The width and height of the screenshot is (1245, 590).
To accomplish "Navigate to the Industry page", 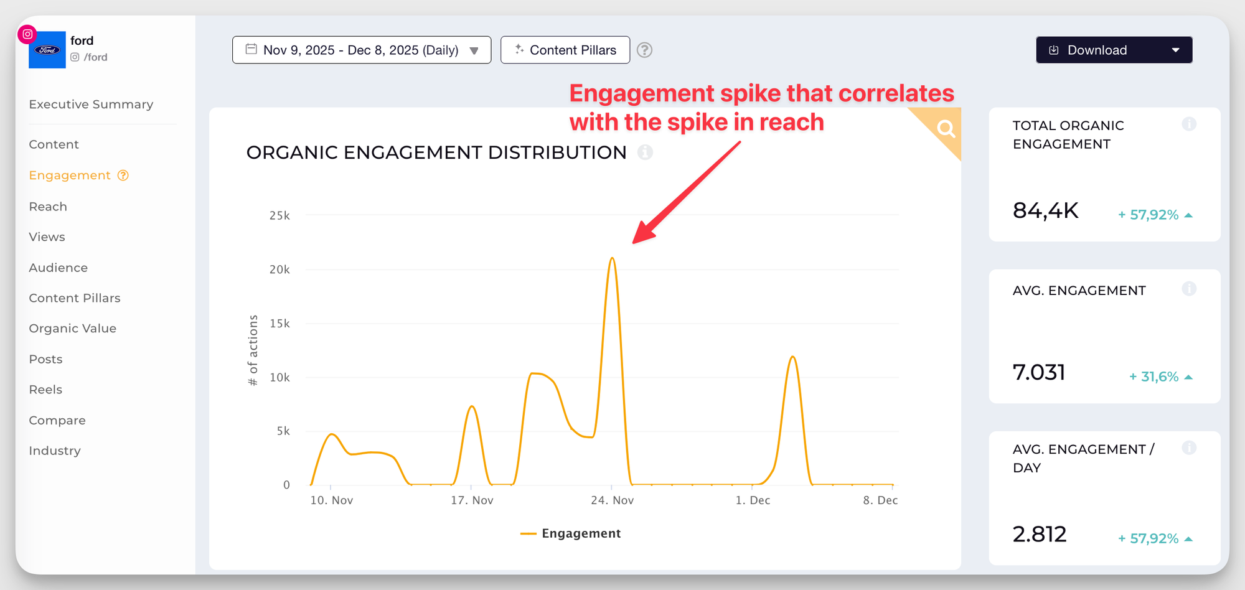I will (x=55, y=451).
